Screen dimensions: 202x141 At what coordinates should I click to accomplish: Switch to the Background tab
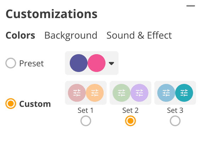[x=71, y=35]
